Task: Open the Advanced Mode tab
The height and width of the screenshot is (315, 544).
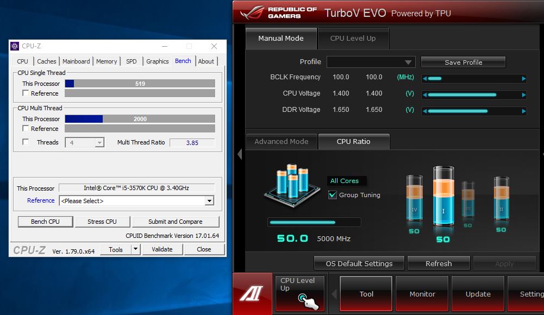Action: [282, 142]
